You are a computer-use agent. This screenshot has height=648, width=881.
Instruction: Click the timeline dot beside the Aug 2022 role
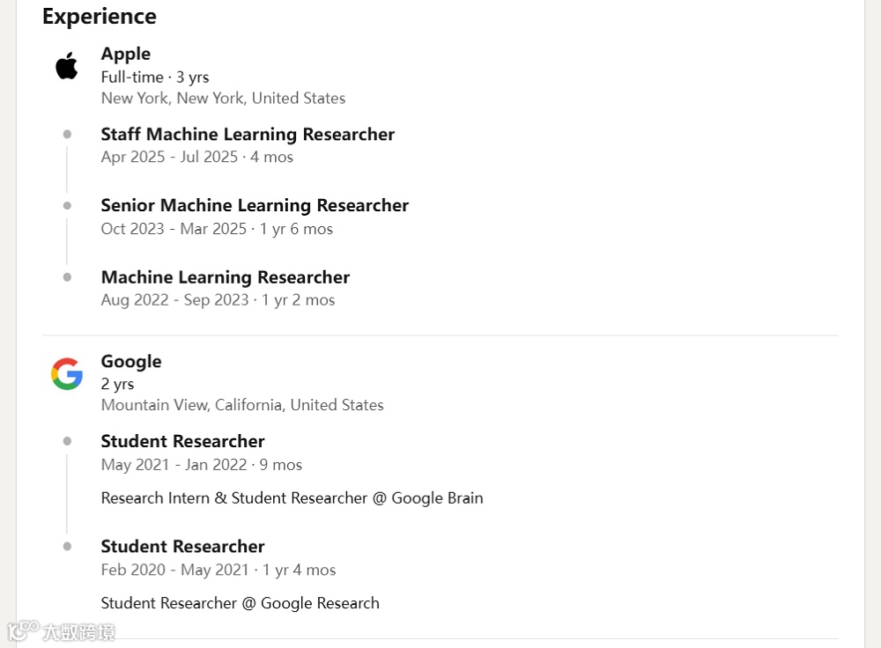(67, 277)
